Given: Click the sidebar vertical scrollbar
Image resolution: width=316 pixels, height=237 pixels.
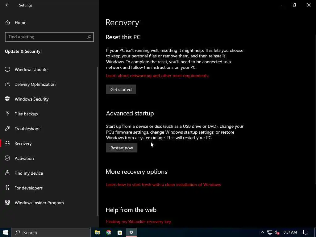Looking at the screenshot, I should click(98, 141).
